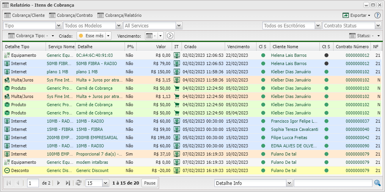Open the Exportar dropdown menu
Image resolution: width=385 pixels, height=192 pixels.
356,15
